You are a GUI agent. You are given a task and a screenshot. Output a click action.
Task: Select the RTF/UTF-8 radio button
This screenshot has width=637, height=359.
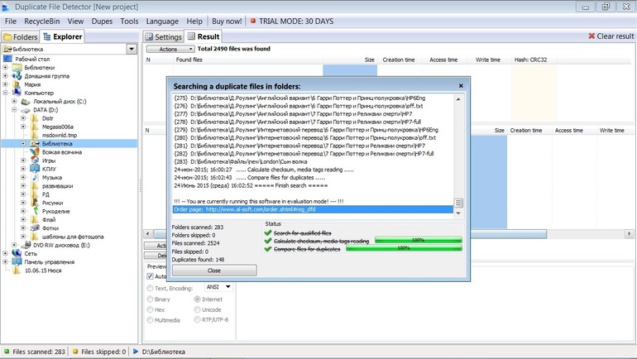pyautogui.click(x=198, y=319)
